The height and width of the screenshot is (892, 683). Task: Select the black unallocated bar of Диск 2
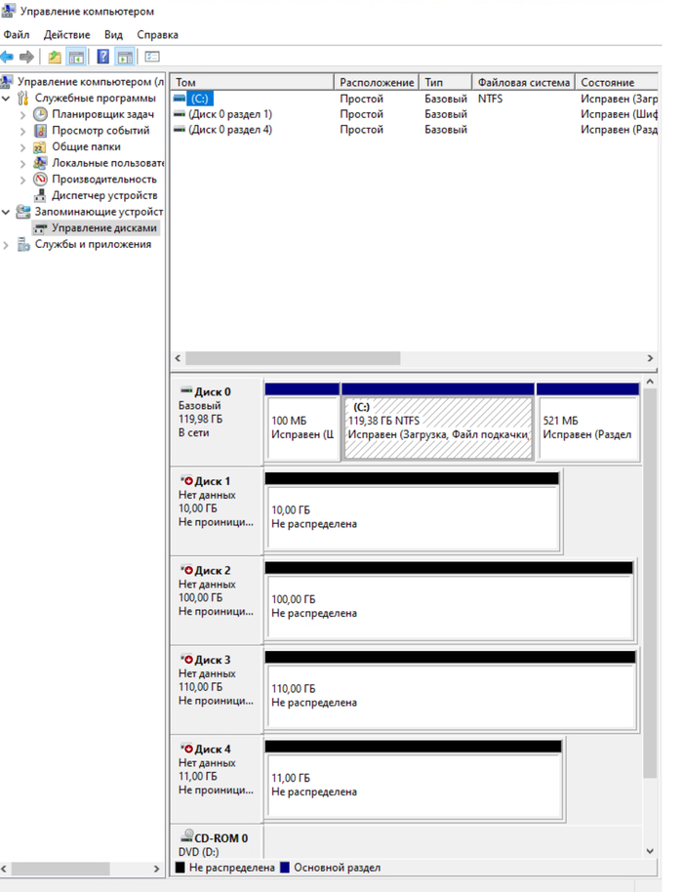449,567
